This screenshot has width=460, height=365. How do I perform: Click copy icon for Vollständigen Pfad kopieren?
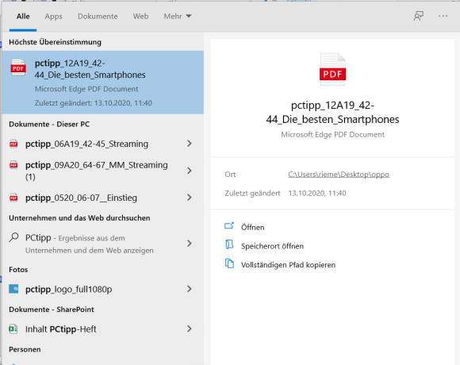(x=229, y=263)
